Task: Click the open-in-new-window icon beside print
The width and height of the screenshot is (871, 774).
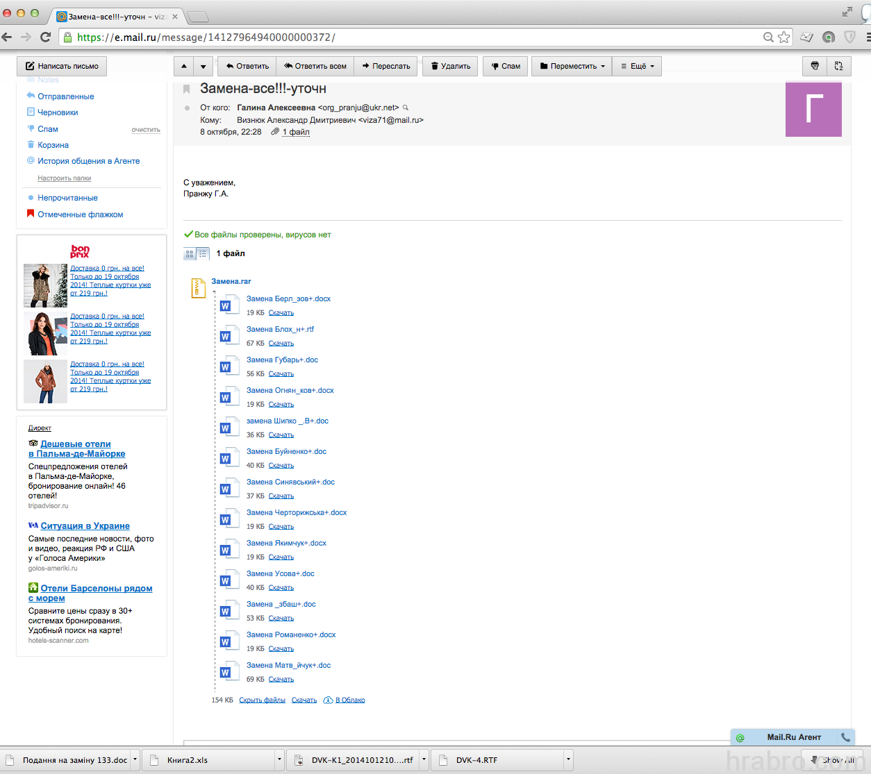Action: pos(838,66)
